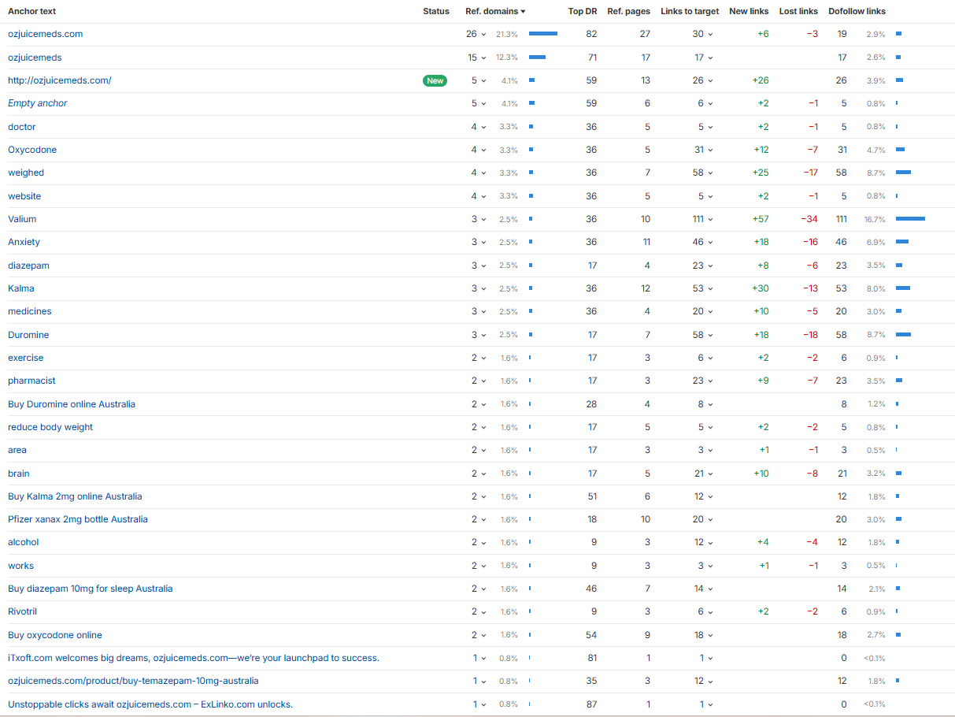This screenshot has width=955, height=717.
Task: Sort by Top DR column header
Action: pos(582,11)
